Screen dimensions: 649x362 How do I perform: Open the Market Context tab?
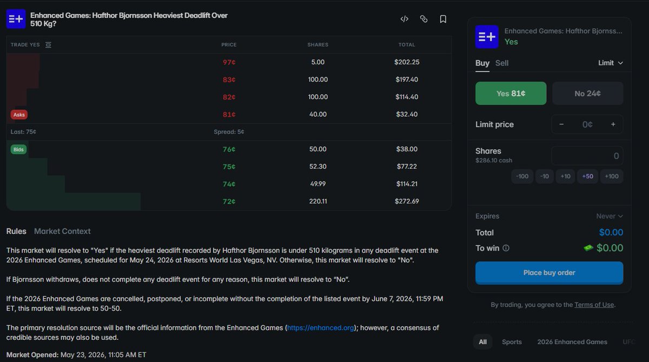tap(62, 231)
